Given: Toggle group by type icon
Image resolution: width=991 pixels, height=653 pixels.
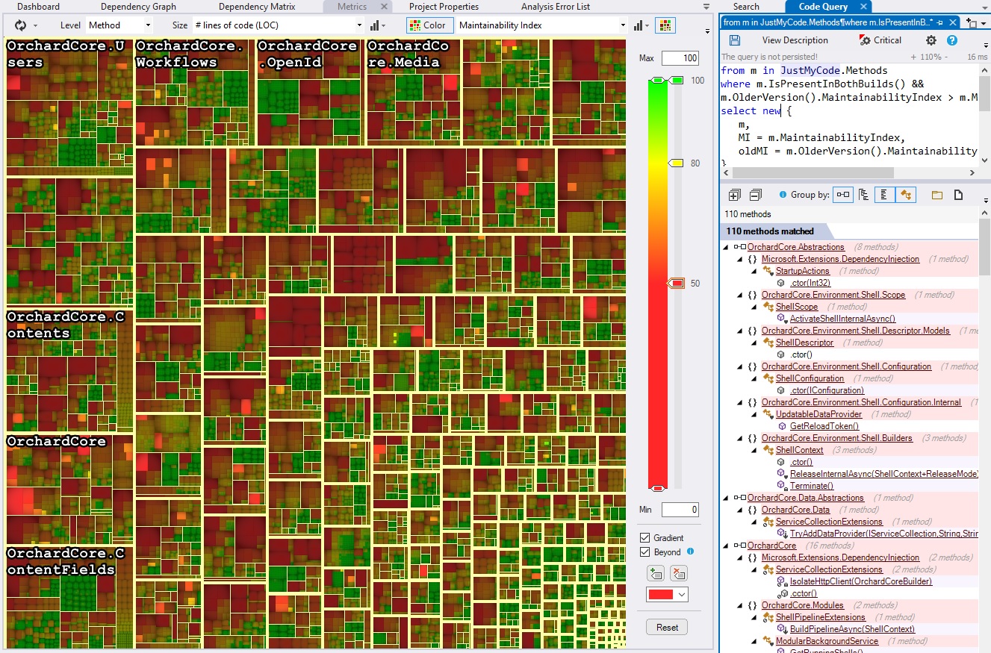Looking at the screenshot, I should tap(906, 195).
